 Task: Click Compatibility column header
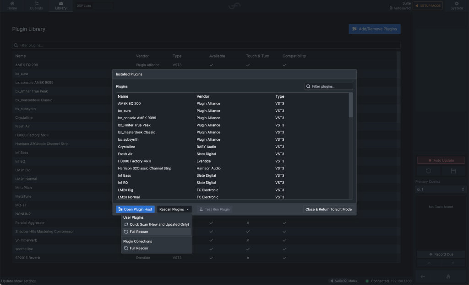click(294, 56)
